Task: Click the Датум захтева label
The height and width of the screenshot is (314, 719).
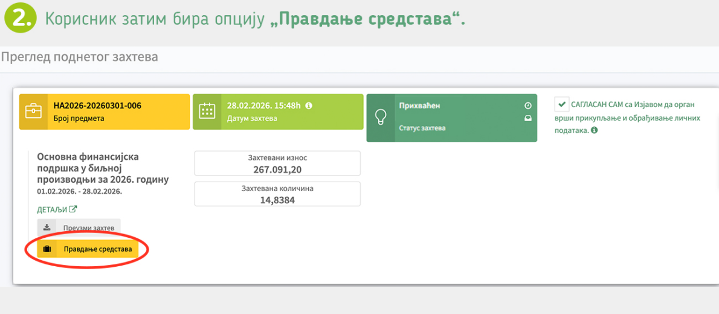Action: click(x=252, y=118)
